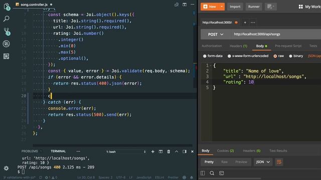The image size is (321, 180).
Task: Select the binary body option
Action: pos(290,56)
